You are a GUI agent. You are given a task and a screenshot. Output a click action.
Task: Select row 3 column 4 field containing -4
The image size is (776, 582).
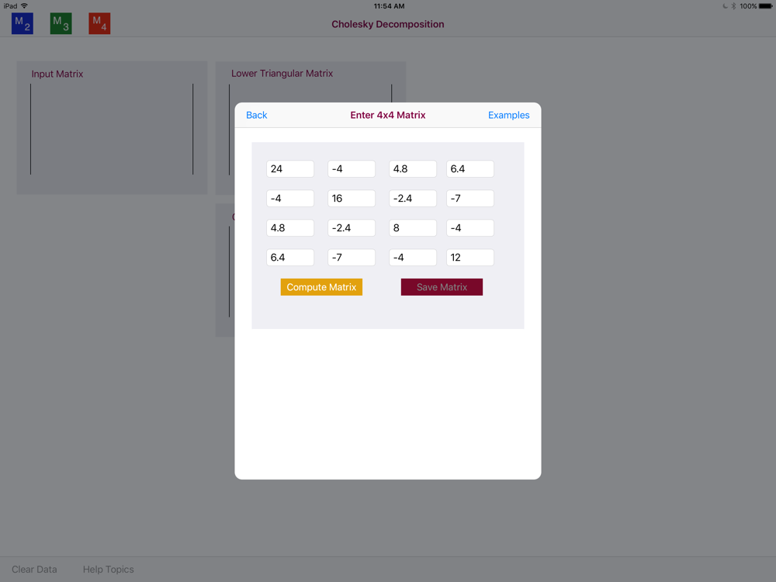(470, 227)
